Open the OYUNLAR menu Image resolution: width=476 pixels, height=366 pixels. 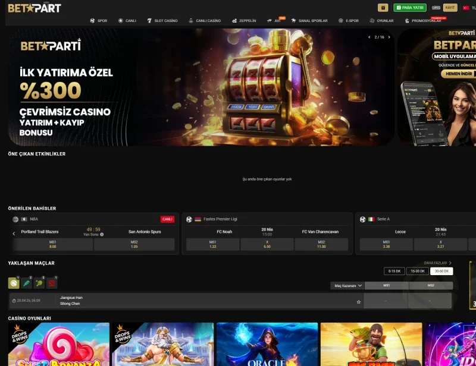pos(381,21)
